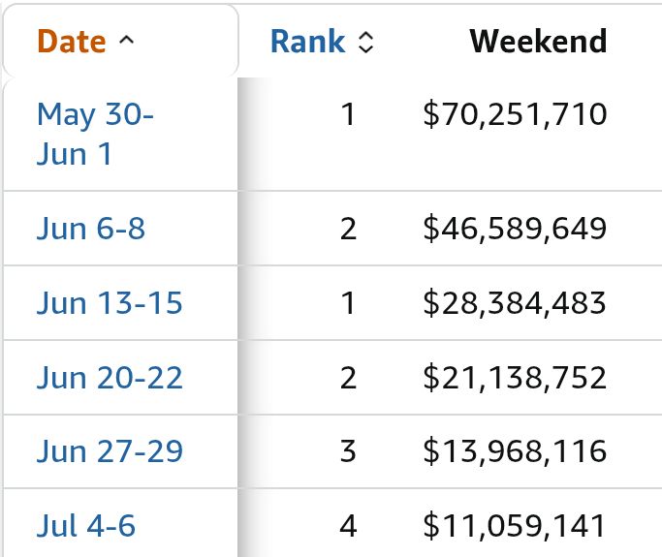The image size is (662, 557).
Task: Open the May 30-Jun 1 weekend link
Action: coord(95,134)
